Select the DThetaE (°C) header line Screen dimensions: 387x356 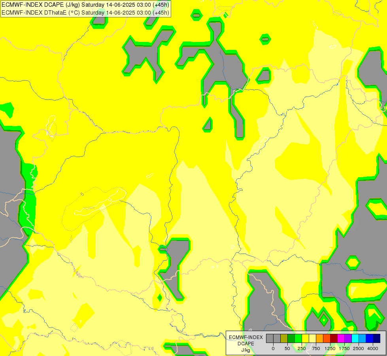85,13
